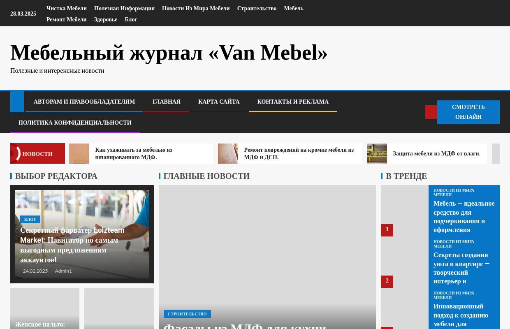Open КОНТАКТЫ И РЕКЛАМА page
The height and width of the screenshot is (329, 510).
tap(293, 102)
